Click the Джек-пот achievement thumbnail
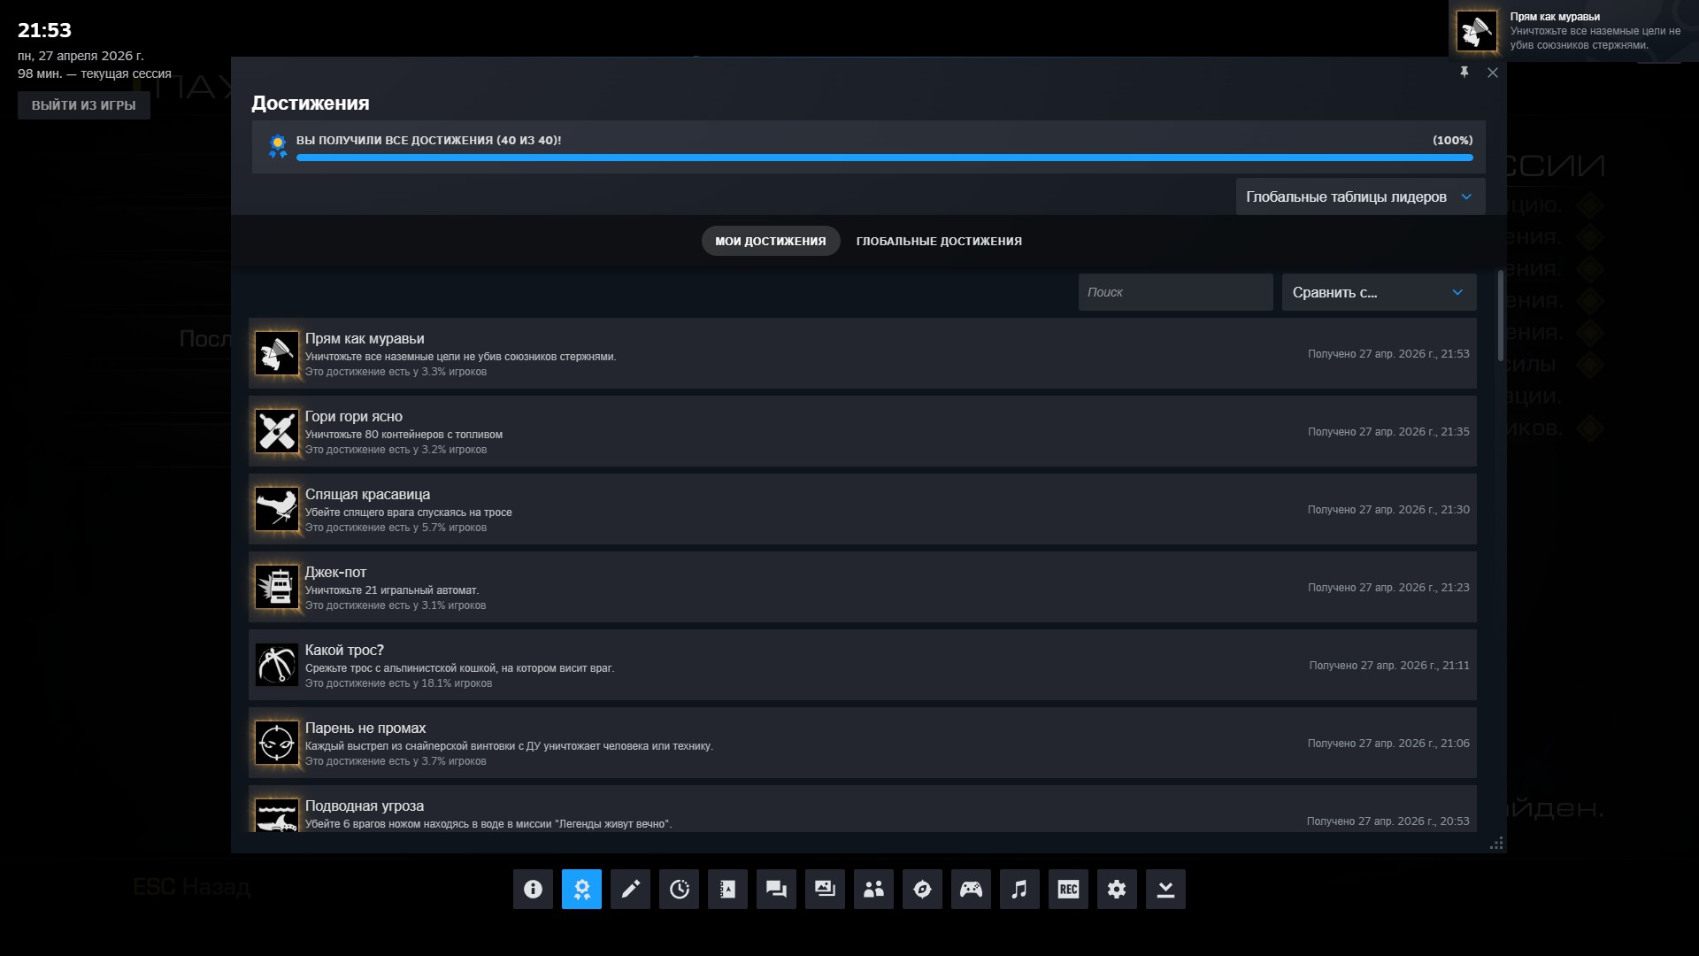Screen dimensions: 1699x956 pyautogui.click(x=277, y=587)
